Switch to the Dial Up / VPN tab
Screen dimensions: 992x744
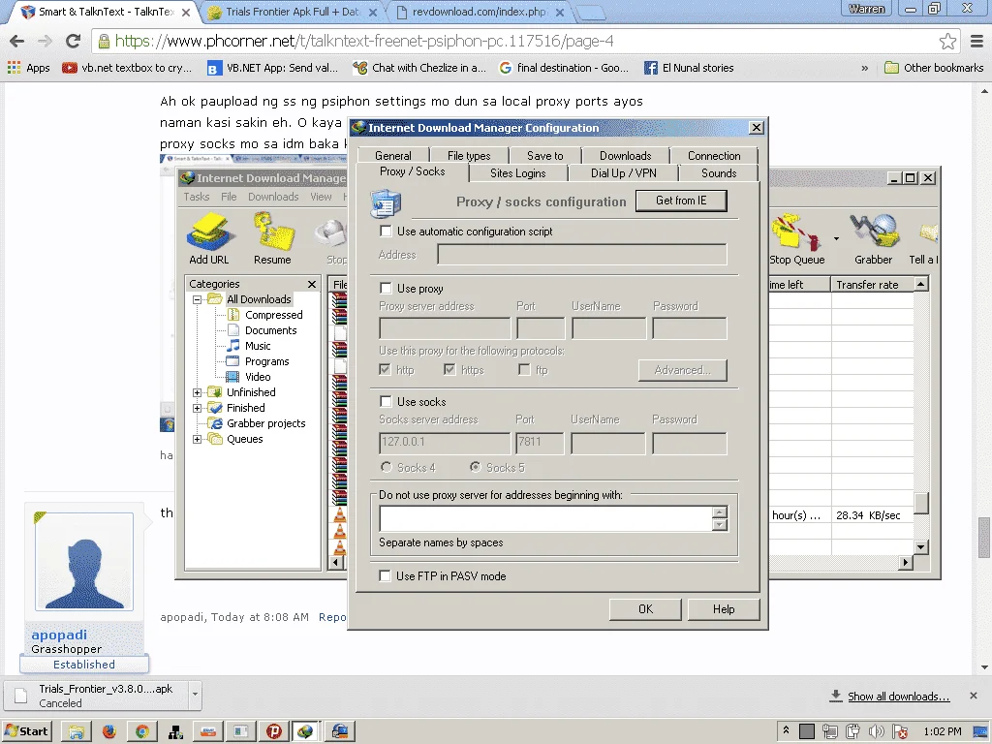pos(623,172)
